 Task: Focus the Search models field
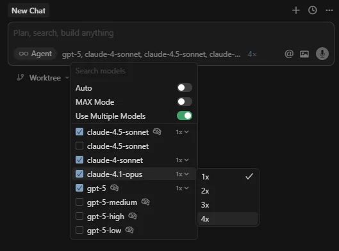[133, 71]
